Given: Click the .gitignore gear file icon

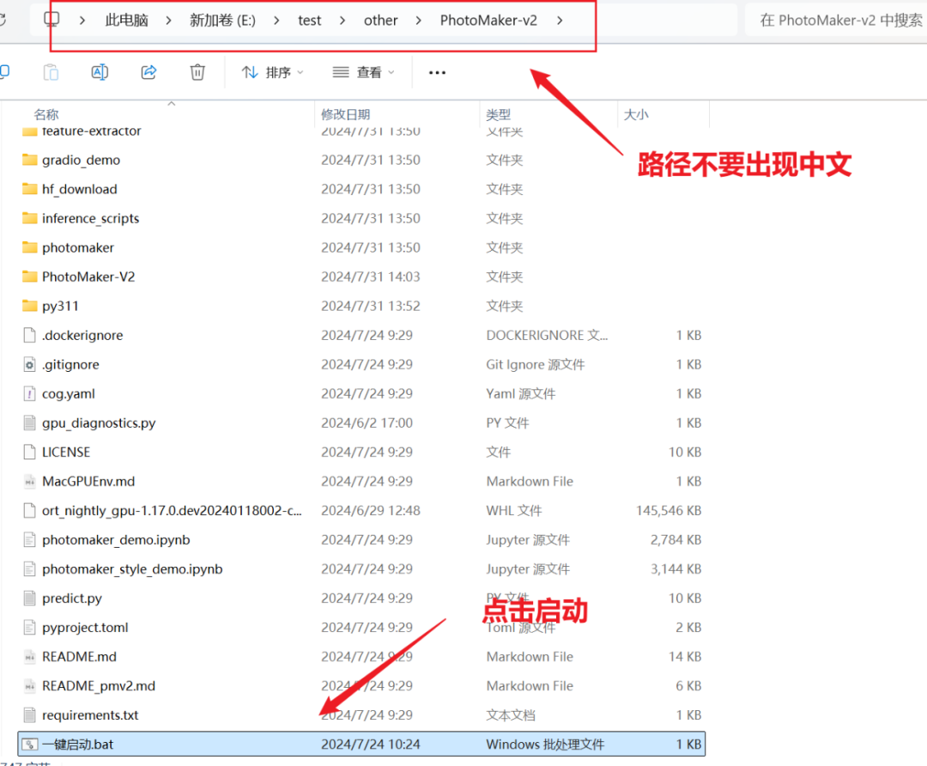Looking at the screenshot, I should (x=29, y=364).
